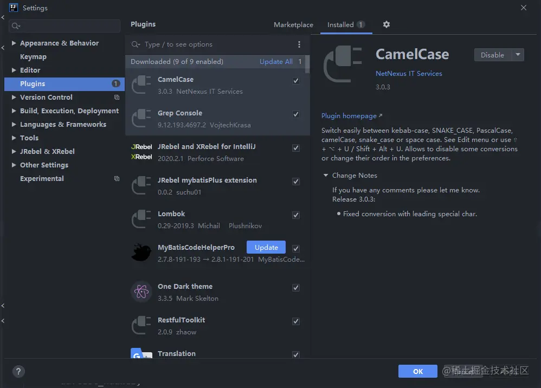The width and height of the screenshot is (541, 388).
Task: Select the Plugins settings page
Action: click(x=64, y=84)
